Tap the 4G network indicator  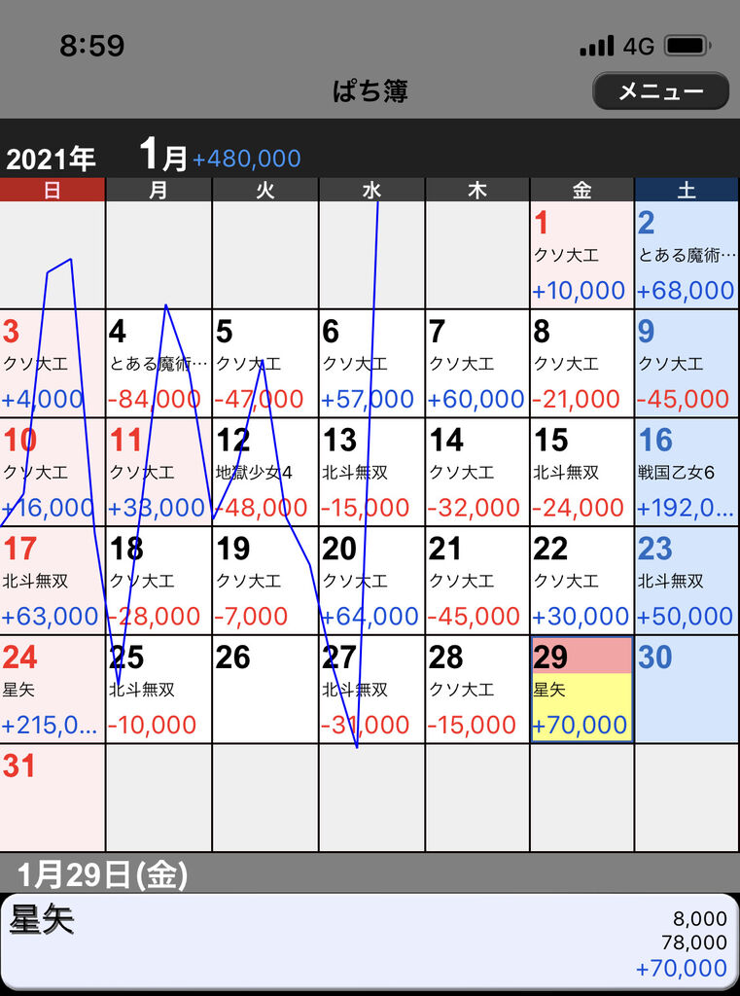tap(638, 47)
